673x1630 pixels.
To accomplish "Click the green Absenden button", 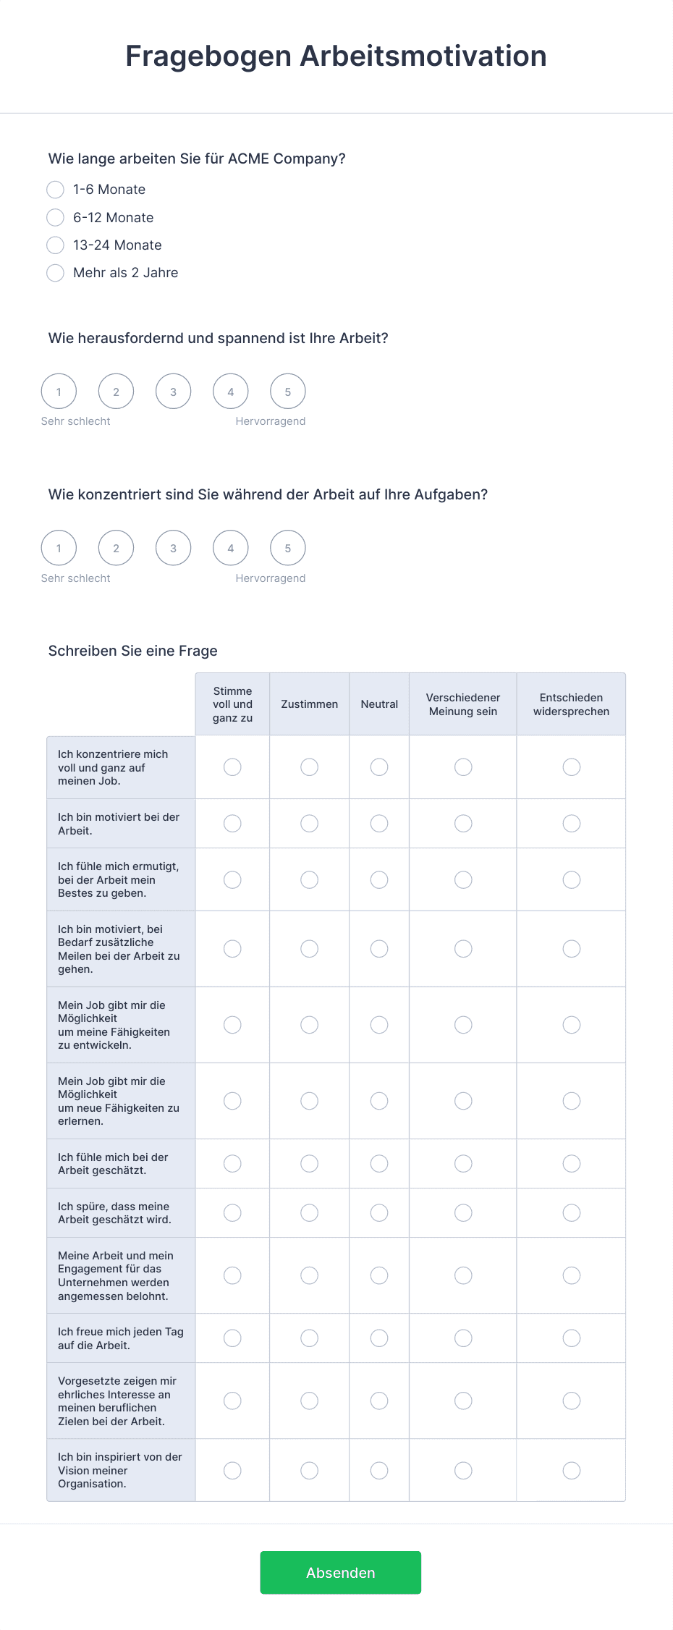I will pos(341,1572).
